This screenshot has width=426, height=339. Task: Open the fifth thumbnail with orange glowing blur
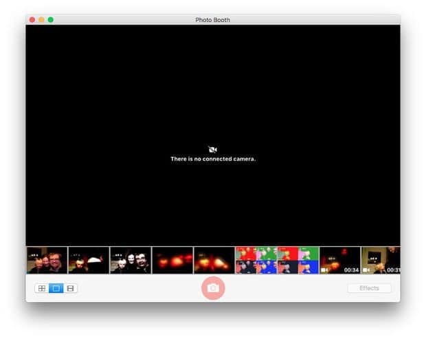point(214,260)
